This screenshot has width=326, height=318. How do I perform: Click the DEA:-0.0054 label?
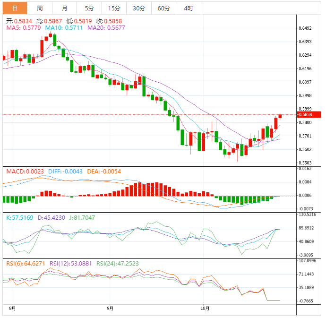pyautogui.click(x=104, y=172)
